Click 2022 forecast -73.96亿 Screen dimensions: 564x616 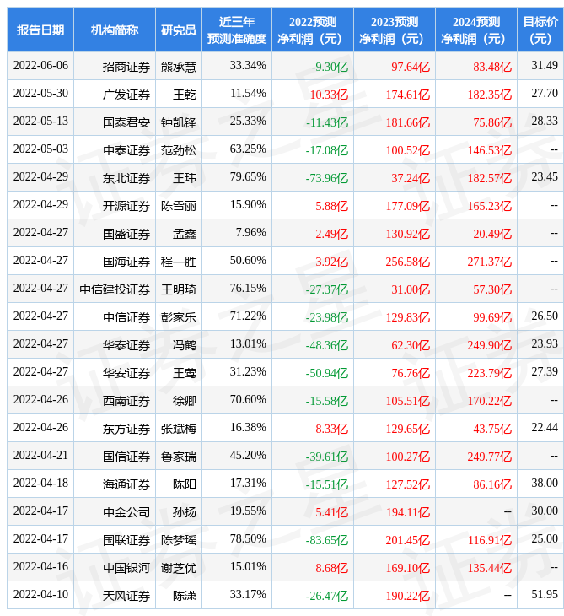pyautogui.click(x=327, y=178)
